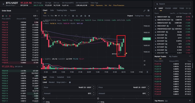The height and width of the screenshot is (103, 195).
Task: Show only asks order book view
Action: click(10, 16)
